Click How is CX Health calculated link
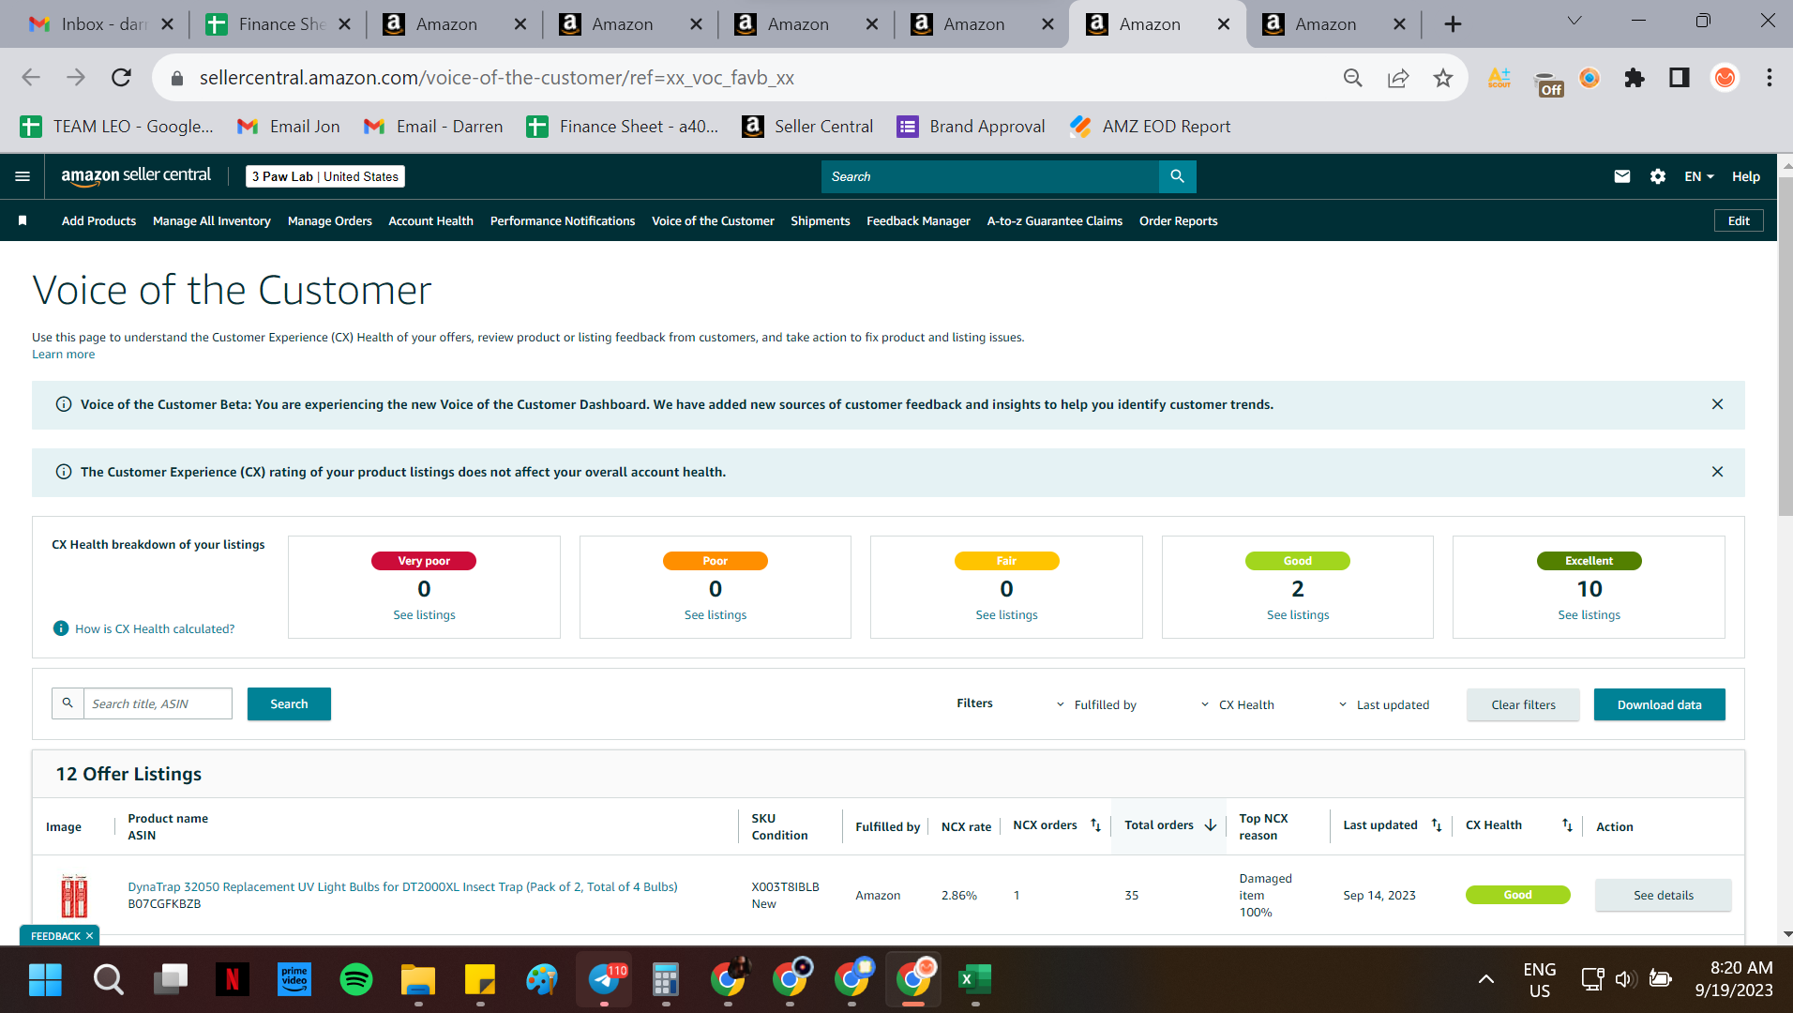 coord(155,629)
